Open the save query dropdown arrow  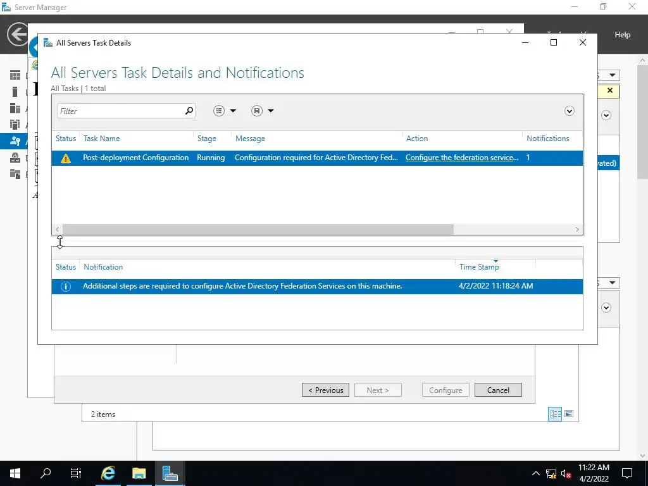point(271,111)
